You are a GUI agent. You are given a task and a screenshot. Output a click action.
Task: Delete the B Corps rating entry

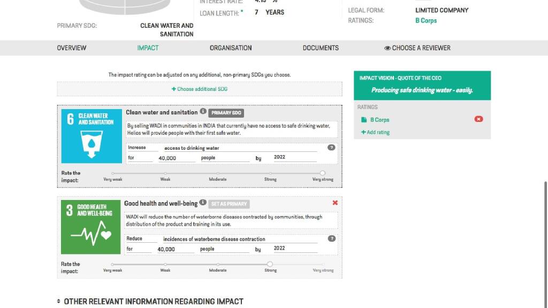coord(478,119)
